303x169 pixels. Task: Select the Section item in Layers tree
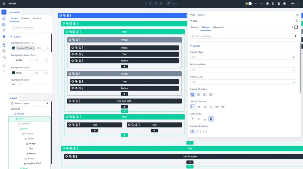(x=20, y=114)
